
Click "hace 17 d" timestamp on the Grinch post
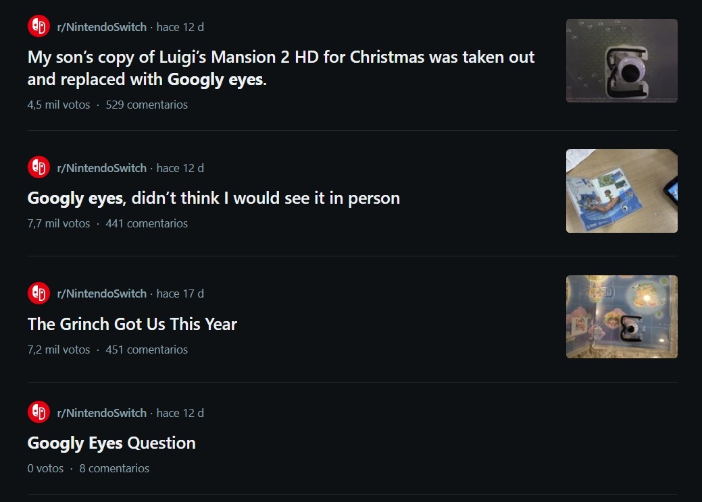pos(180,294)
